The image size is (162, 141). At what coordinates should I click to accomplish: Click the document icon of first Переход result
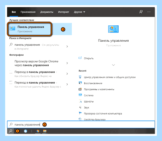coord(11,72)
